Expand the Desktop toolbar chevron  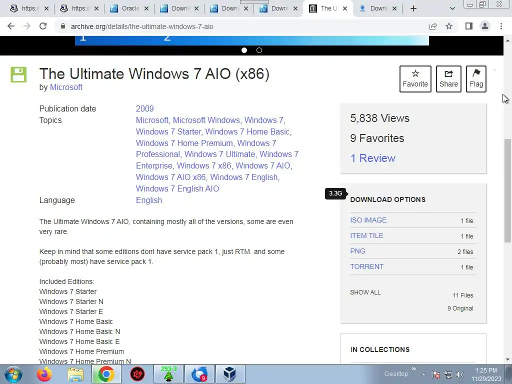tap(414, 369)
